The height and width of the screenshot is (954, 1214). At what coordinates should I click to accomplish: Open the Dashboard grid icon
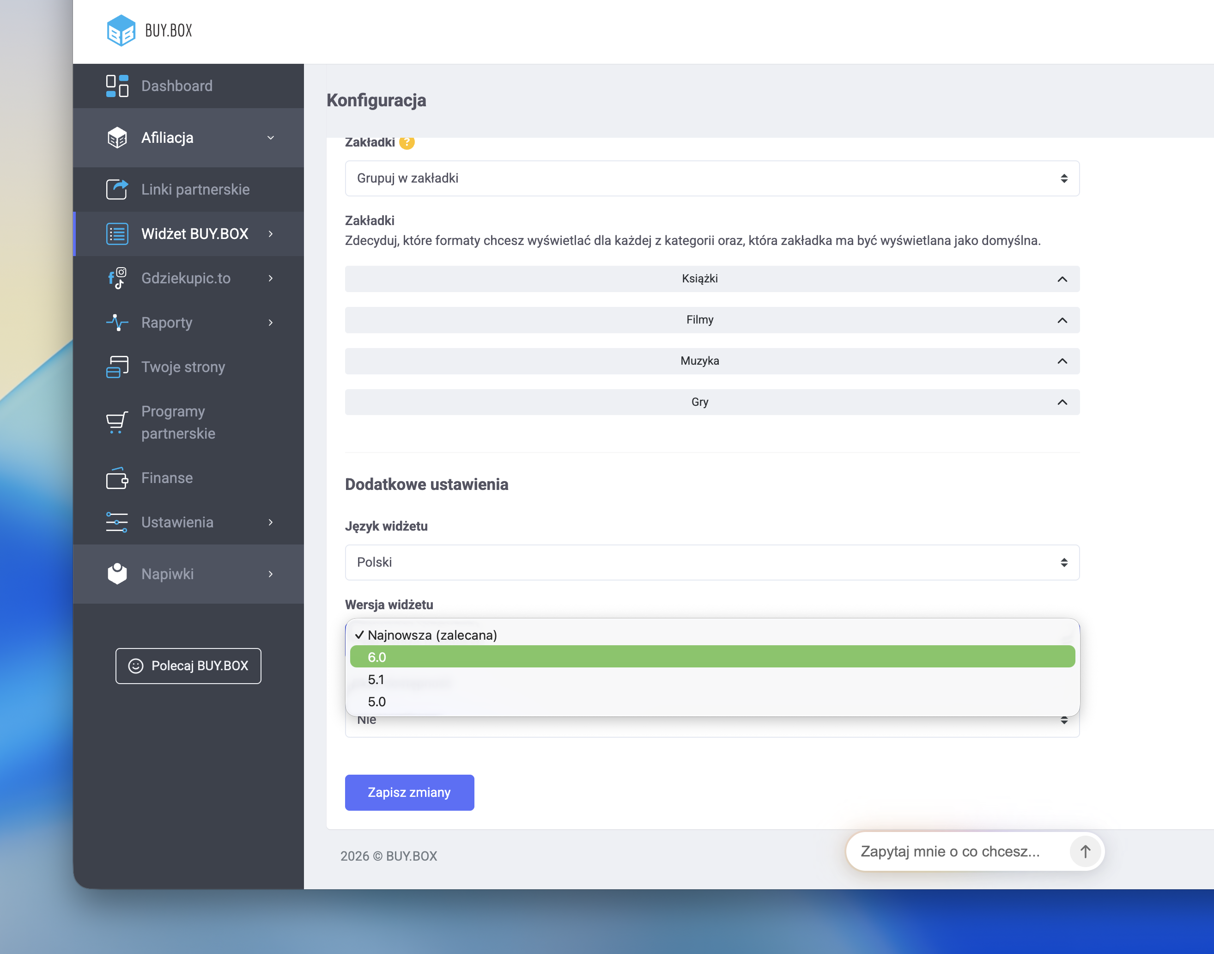117,86
